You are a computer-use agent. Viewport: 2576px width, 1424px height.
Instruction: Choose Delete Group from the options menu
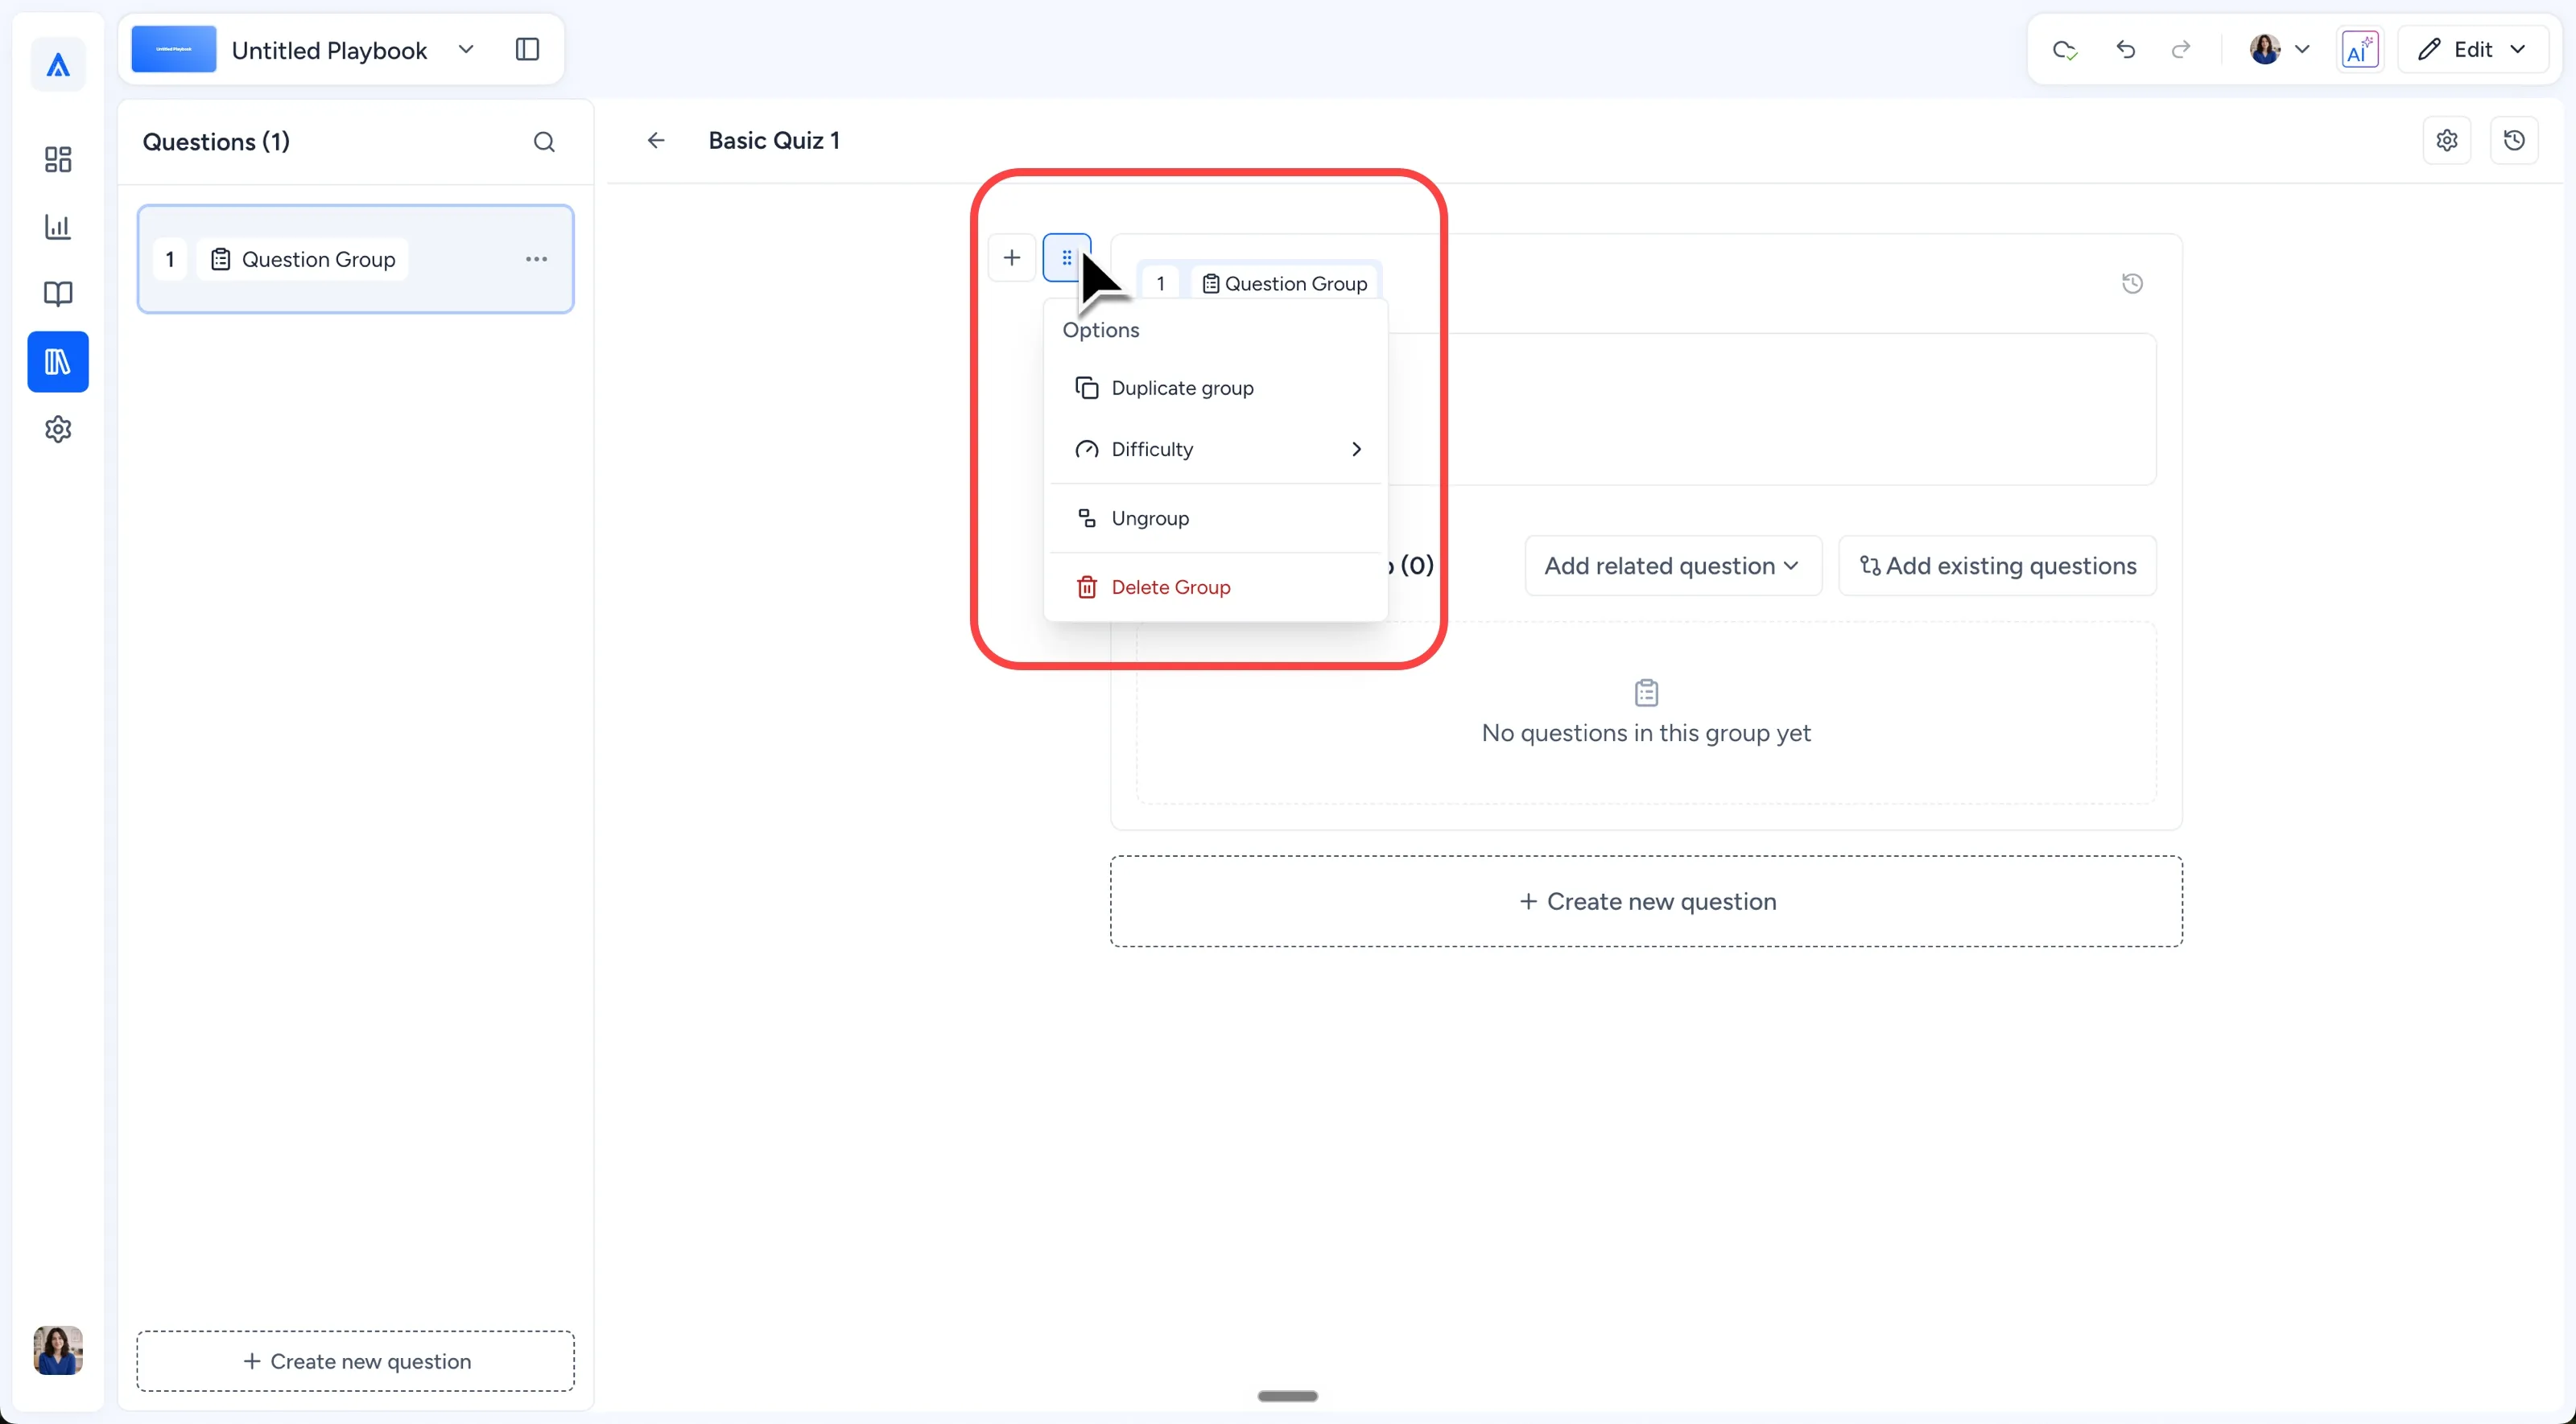click(1216, 587)
